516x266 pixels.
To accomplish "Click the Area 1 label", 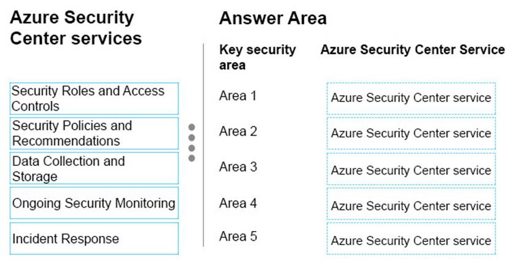I will (x=238, y=96).
